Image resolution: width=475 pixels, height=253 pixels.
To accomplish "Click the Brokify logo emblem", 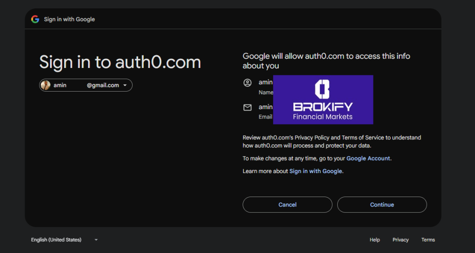I will coord(322,89).
